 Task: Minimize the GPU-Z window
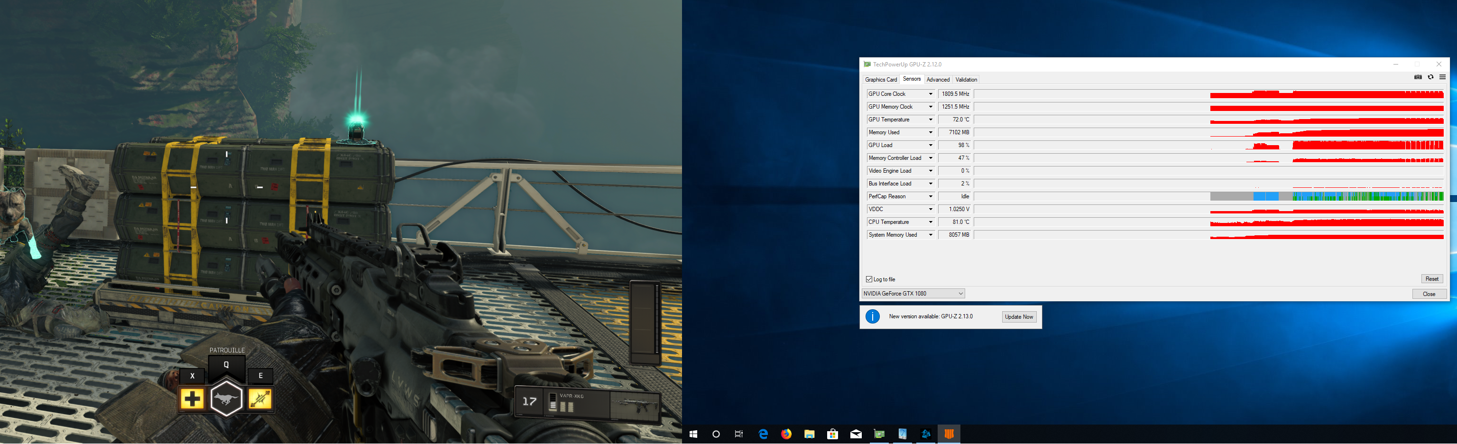pos(1395,65)
